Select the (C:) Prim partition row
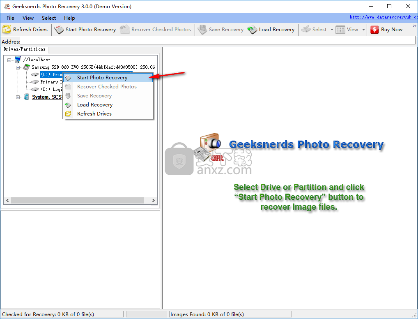 (x=51, y=74)
